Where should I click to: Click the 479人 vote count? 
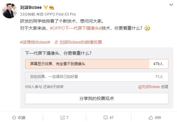(x=158, y=64)
